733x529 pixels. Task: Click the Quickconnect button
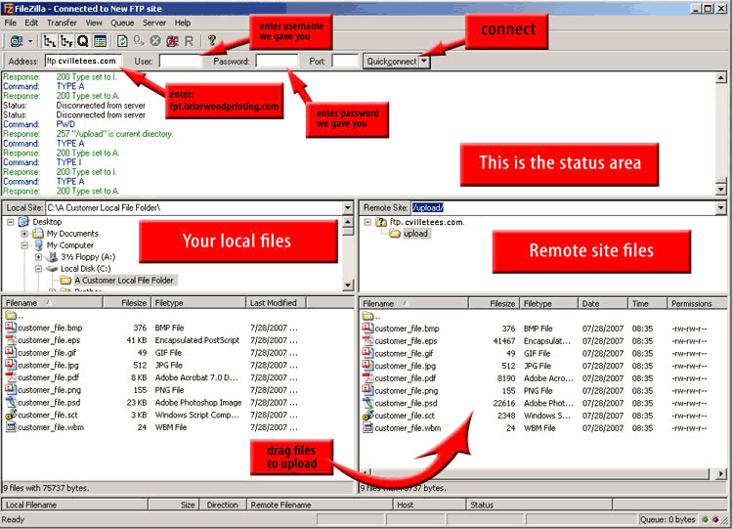[391, 62]
